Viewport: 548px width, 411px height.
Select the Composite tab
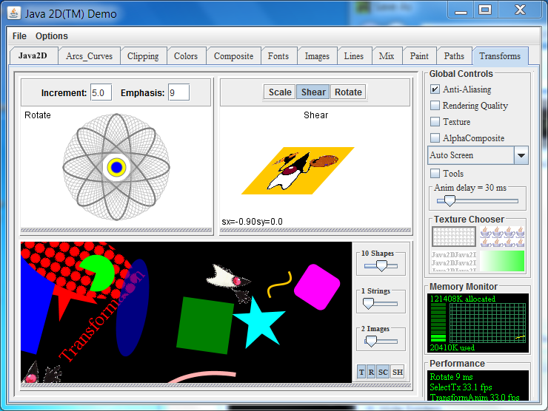(233, 56)
